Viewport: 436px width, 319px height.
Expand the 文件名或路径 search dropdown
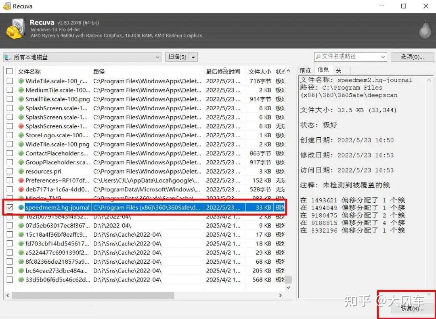383,57
